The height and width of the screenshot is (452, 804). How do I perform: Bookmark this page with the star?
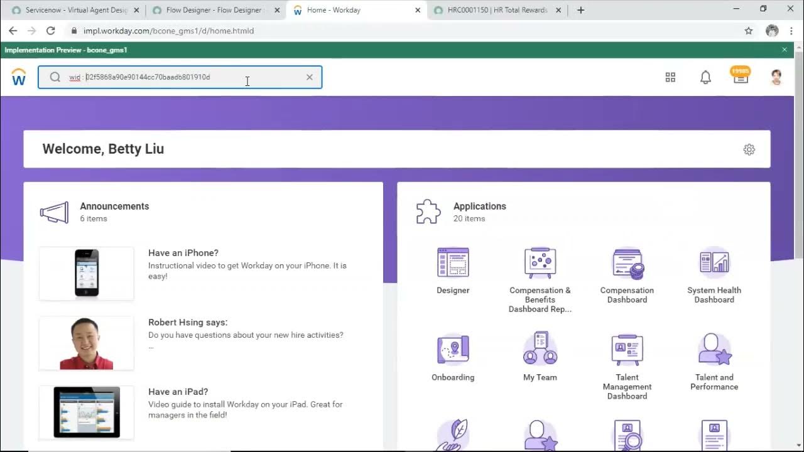tap(749, 30)
